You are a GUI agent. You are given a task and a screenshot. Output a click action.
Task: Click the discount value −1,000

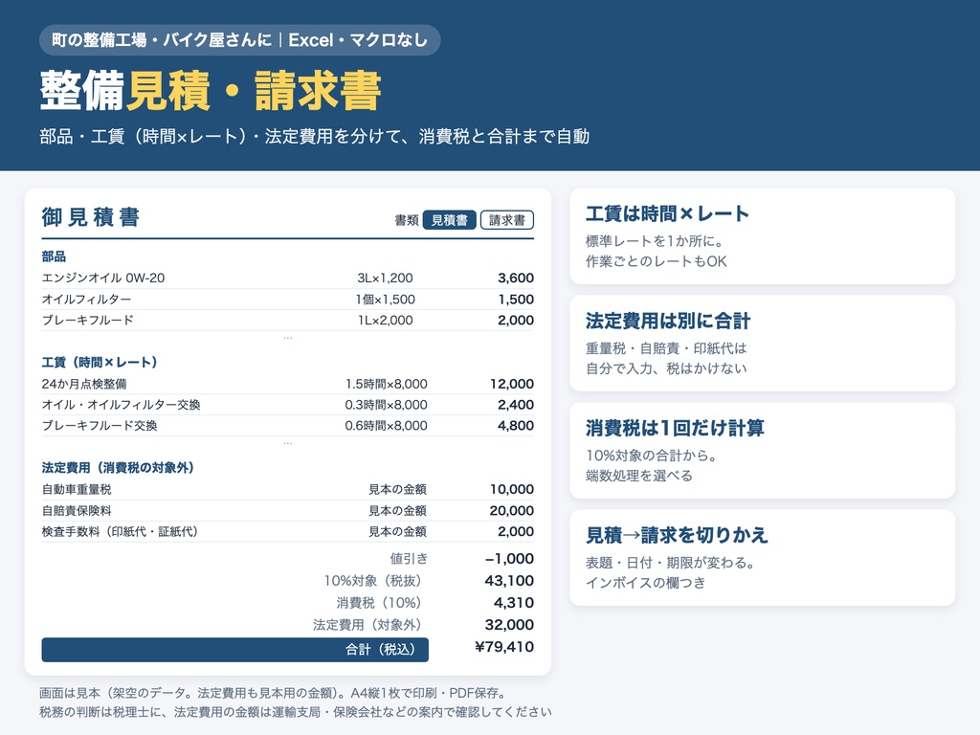(x=509, y=558)
